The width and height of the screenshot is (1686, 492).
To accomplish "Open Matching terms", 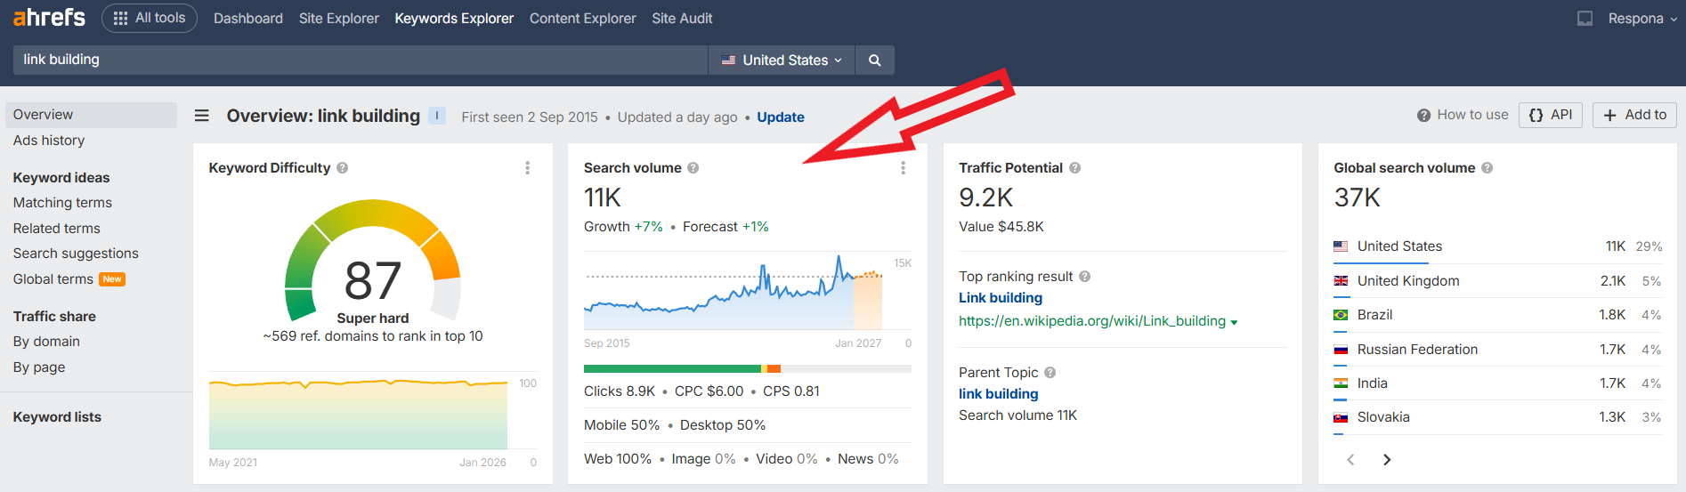I will pyautogui.click(x=62, y=203).
